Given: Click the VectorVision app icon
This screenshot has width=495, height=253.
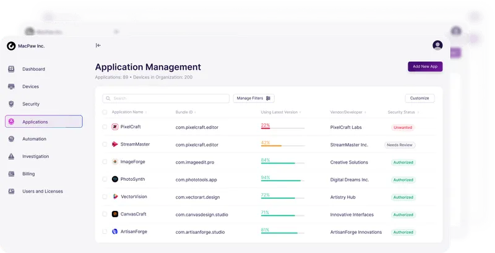Looking at the screenshot, I should 115,197.
